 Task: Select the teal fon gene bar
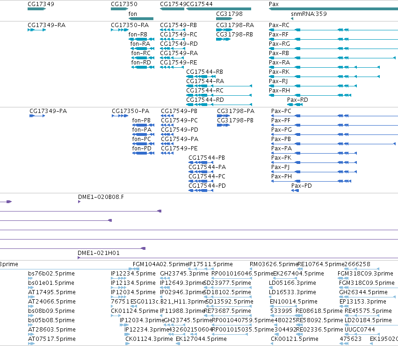[x=141, y=19]
